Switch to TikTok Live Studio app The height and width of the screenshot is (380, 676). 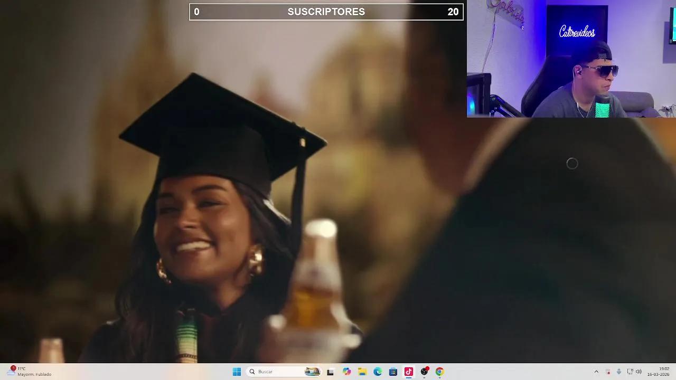point(408,372)
